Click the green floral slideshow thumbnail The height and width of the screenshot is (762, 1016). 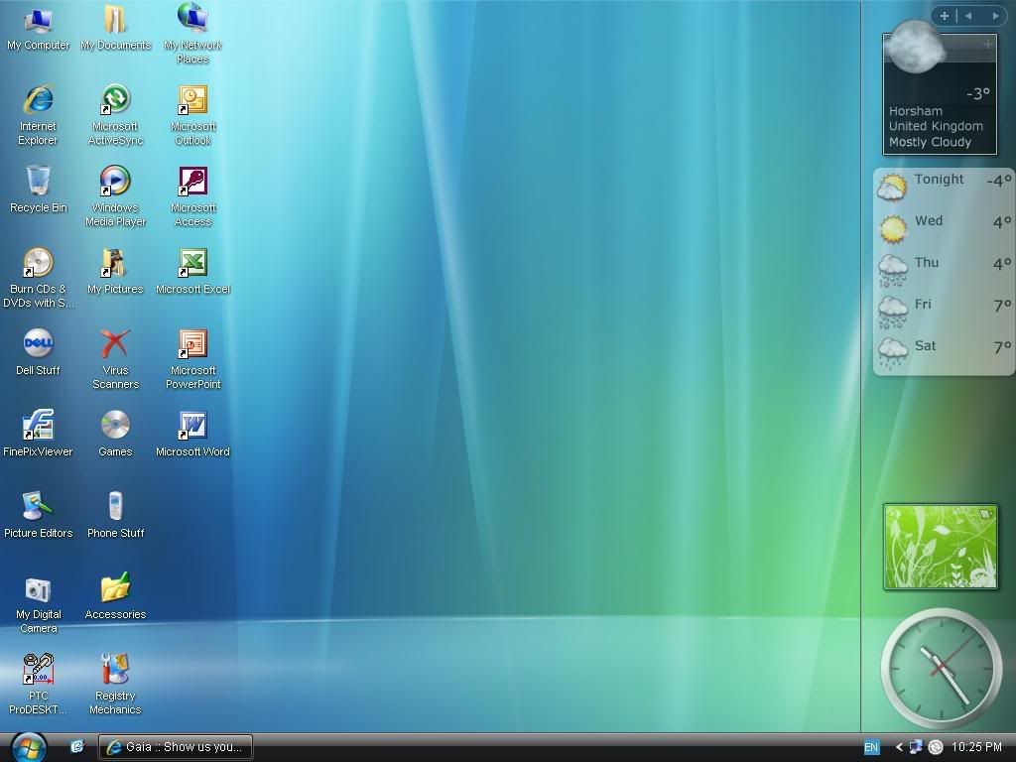pyautogui.click(x=941, y=547)
